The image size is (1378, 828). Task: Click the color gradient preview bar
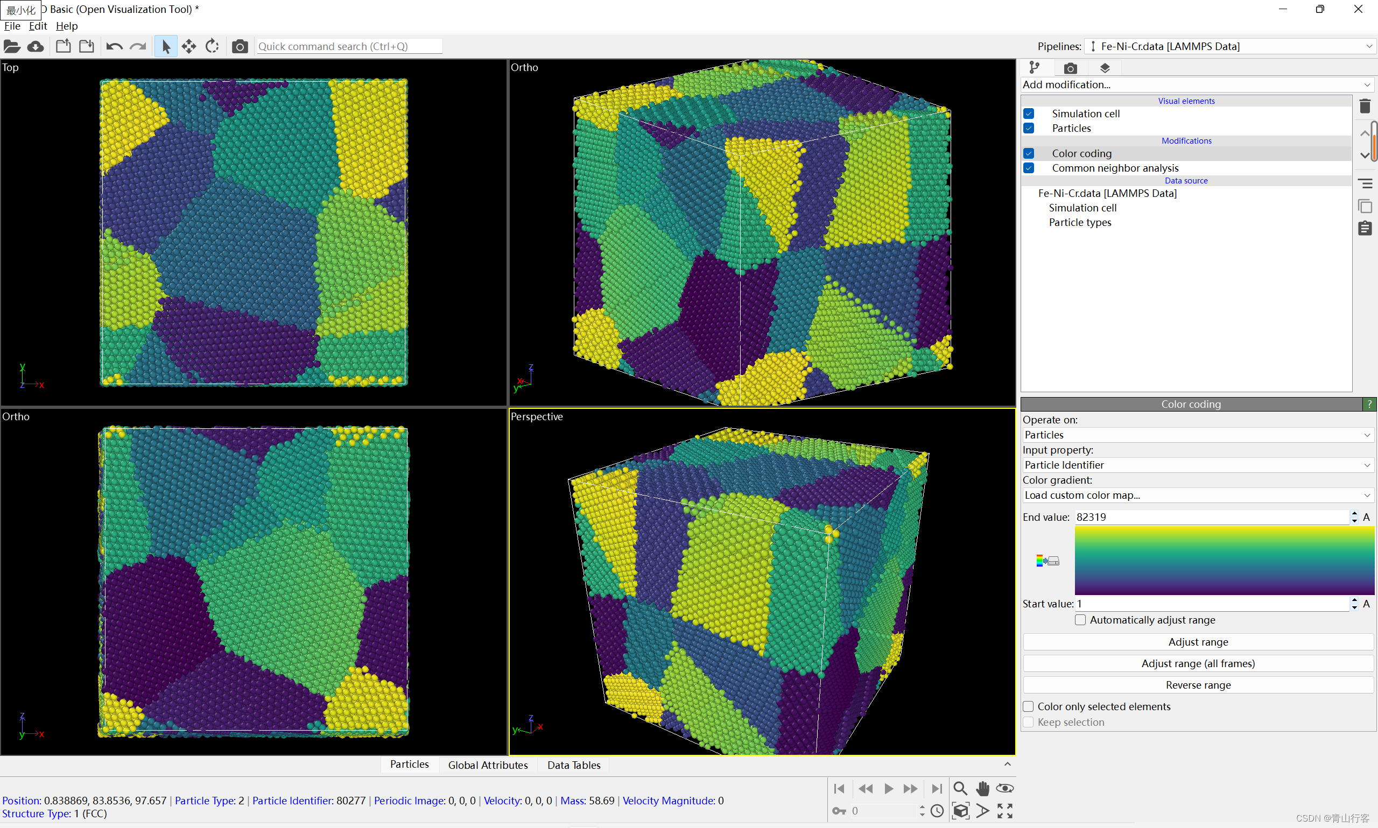point(1224,560)
